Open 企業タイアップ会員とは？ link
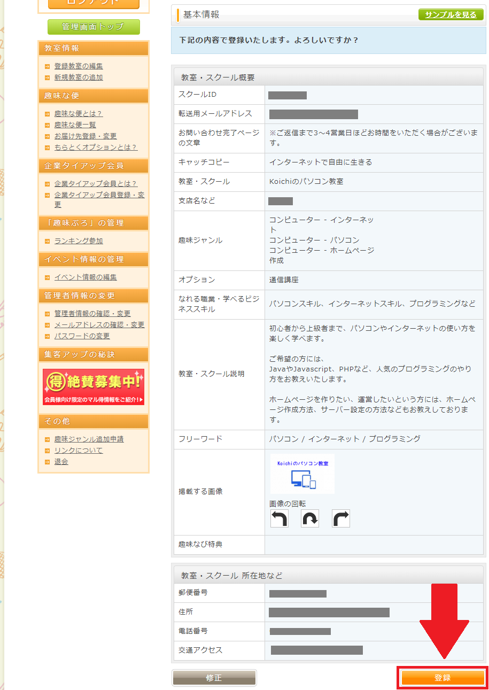 [x=96, y=183]
